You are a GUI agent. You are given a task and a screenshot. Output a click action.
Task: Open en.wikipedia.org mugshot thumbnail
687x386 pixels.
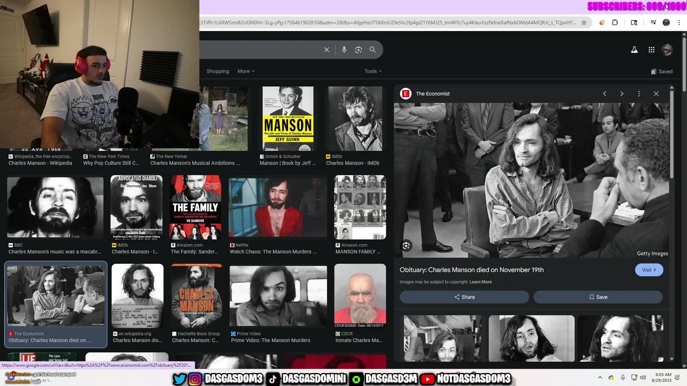[x=137, y=296]
